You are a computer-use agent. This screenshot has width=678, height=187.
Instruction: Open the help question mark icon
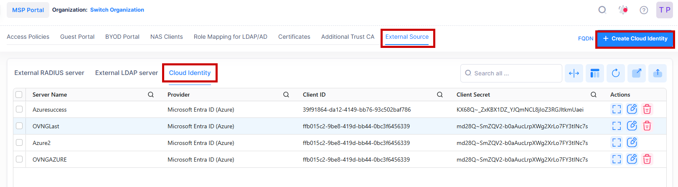(x=644, y=10)
